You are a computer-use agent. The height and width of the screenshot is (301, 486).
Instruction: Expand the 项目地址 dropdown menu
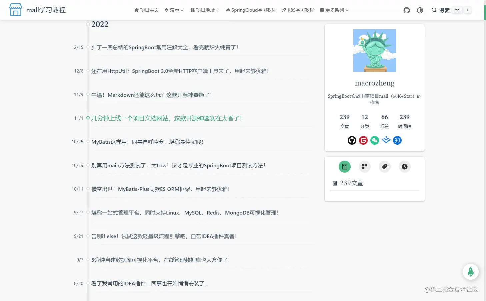(205, 10)
